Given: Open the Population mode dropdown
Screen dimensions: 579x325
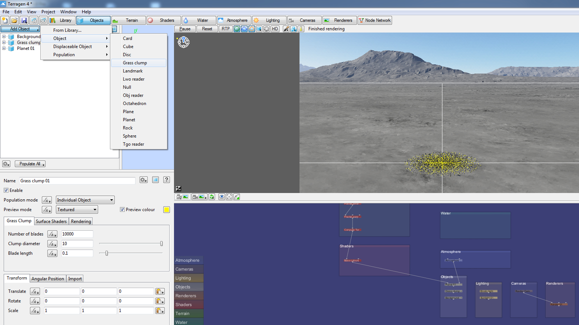Looking at the screenshot, I should click(85, 200).
